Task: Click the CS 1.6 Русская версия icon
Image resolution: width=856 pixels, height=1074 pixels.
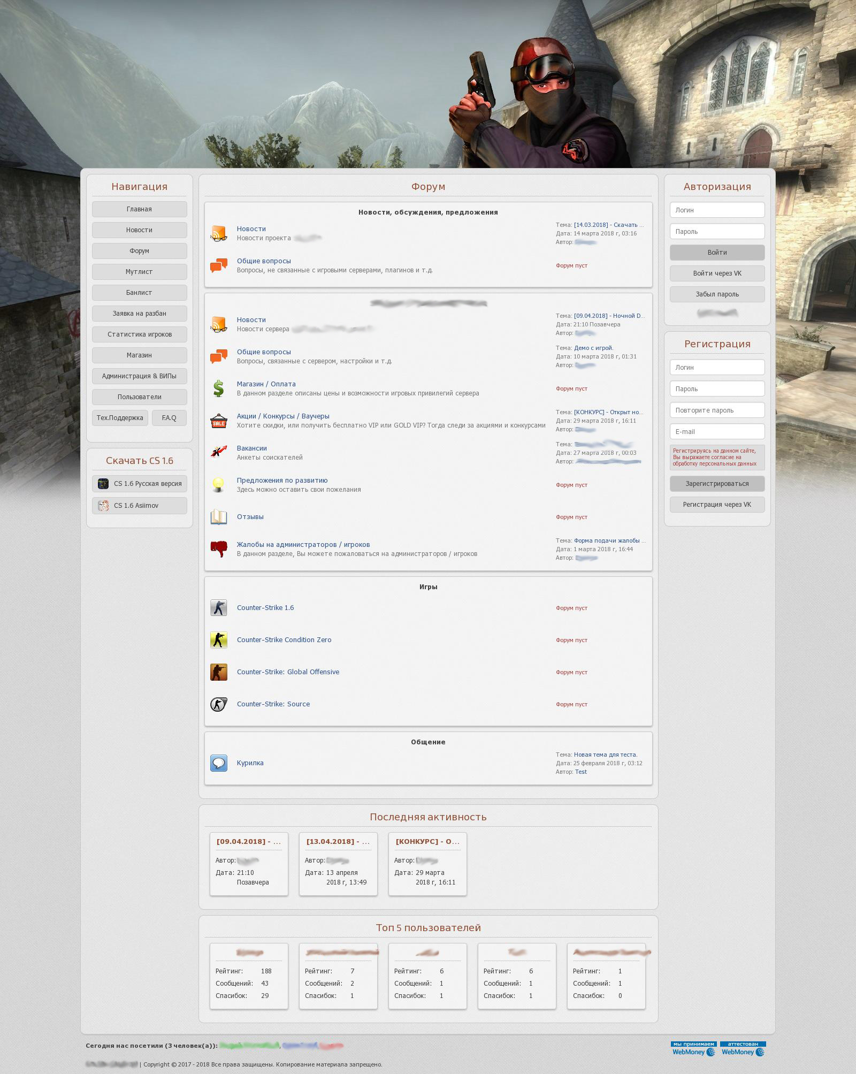Action: pyautogui.click(x=103, y=484)
